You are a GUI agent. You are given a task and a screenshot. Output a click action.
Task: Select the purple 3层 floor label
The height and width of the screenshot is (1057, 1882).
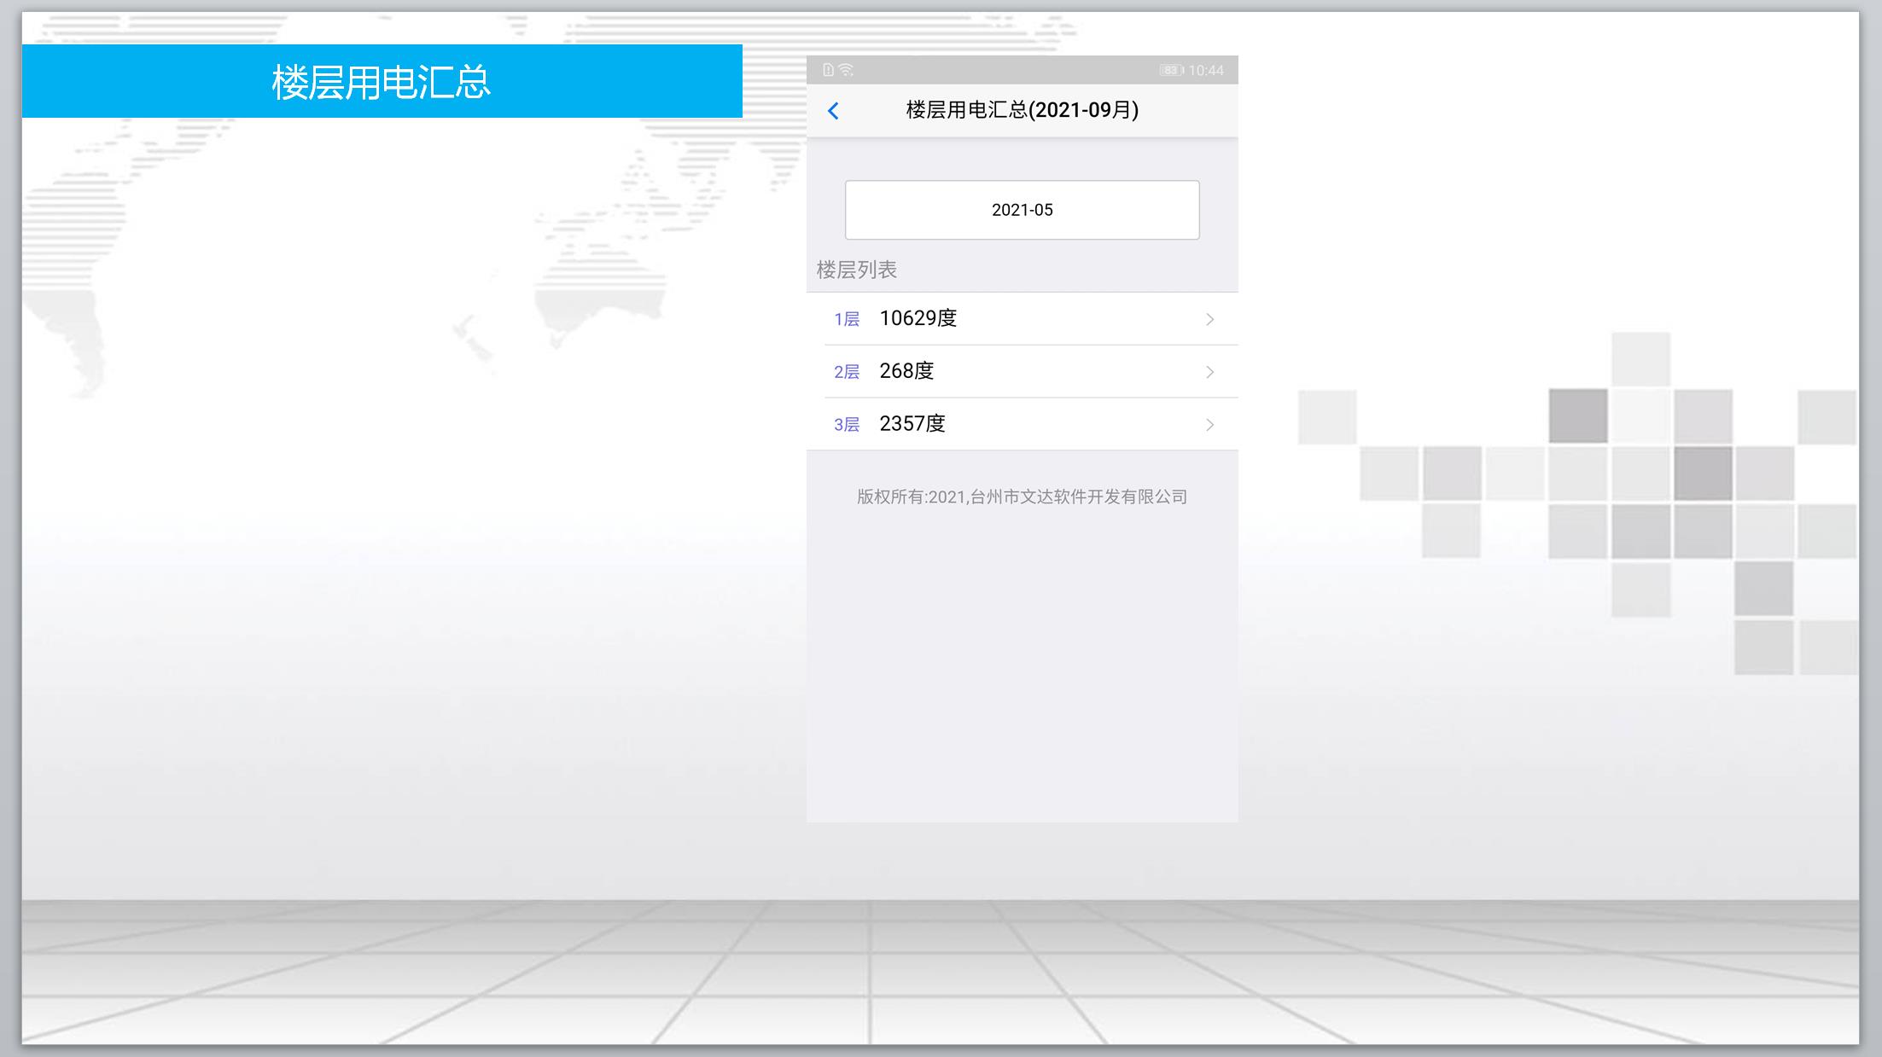[x=846, y=425]
